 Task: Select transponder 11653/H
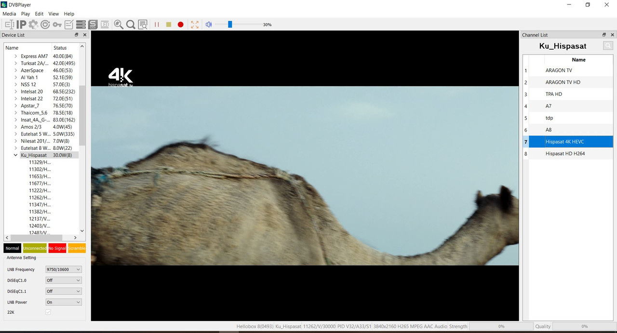40,176
